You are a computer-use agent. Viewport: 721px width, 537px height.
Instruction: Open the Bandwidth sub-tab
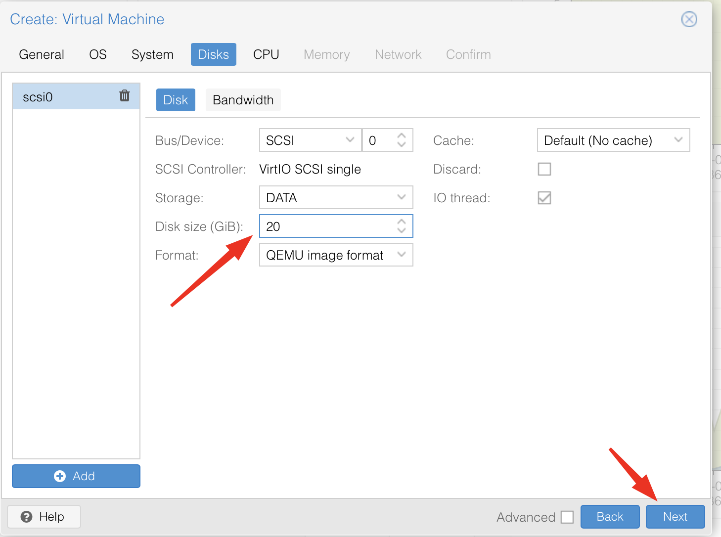pos(243,100)
